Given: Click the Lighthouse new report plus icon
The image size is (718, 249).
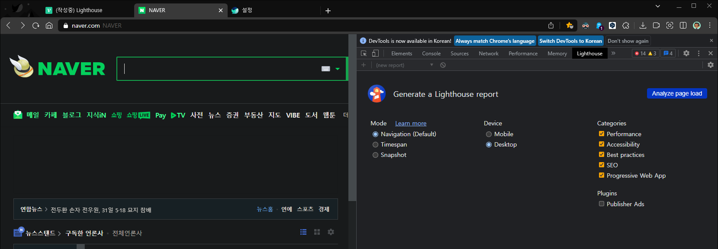Looking at the screenshot, I should [364, 65].
